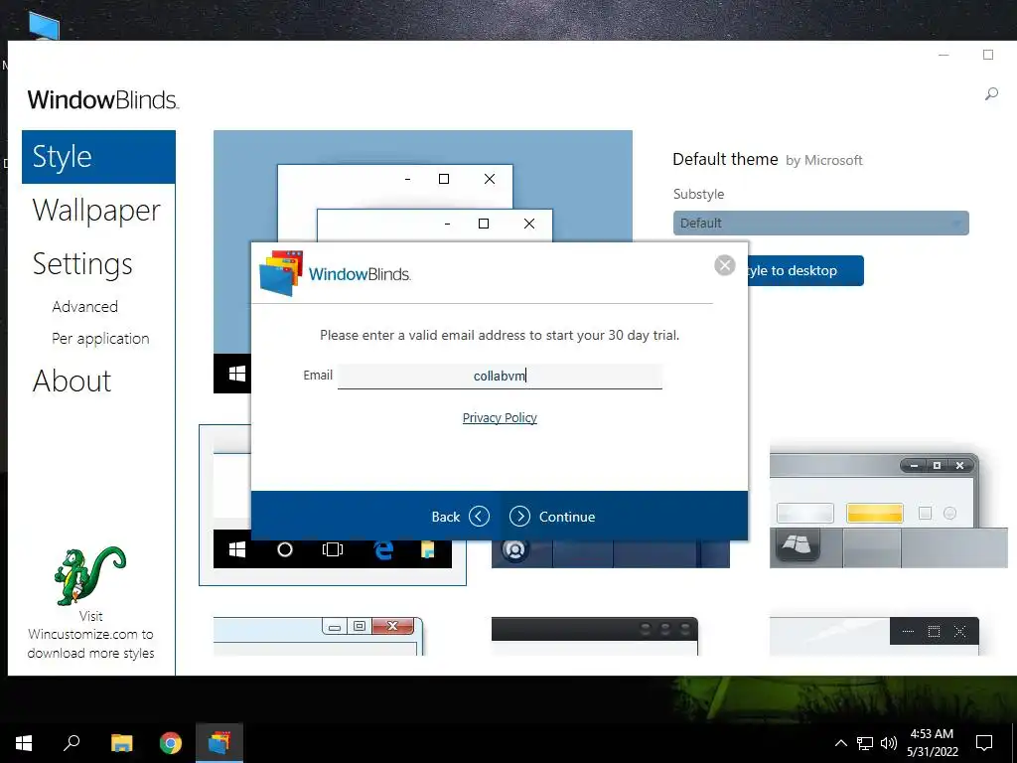The height and width of the screenshot is (763, 1017).
Task: Select the Style tab
Action: coord(98,157)
